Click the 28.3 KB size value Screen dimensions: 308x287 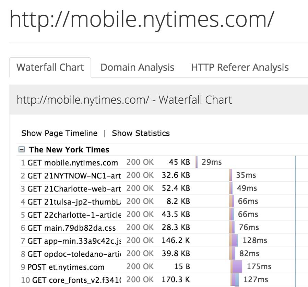(176, 227)
